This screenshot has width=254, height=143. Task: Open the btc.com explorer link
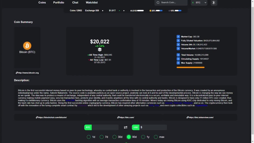[x=125, y=117]
